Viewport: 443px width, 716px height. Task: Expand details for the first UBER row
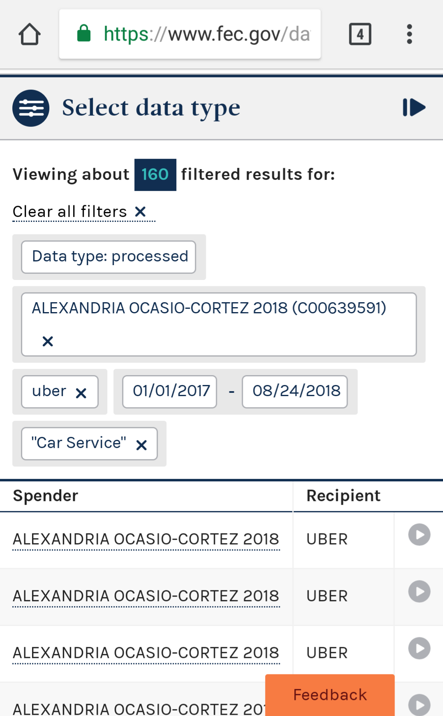(419, 535)
